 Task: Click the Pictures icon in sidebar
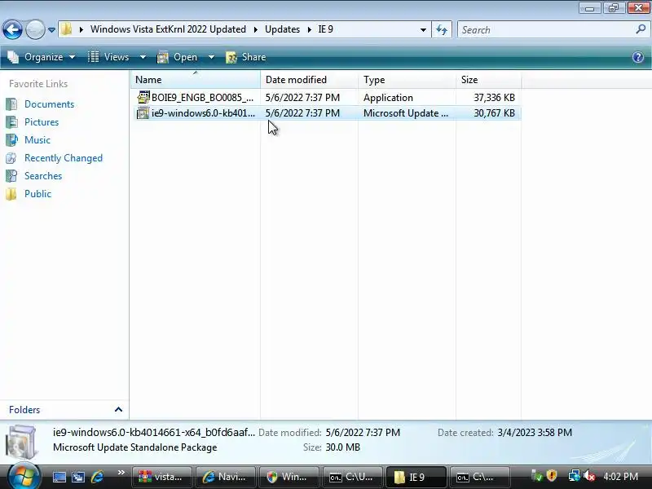tap(11, 121)
